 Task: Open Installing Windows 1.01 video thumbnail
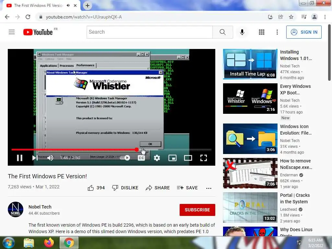250,64
